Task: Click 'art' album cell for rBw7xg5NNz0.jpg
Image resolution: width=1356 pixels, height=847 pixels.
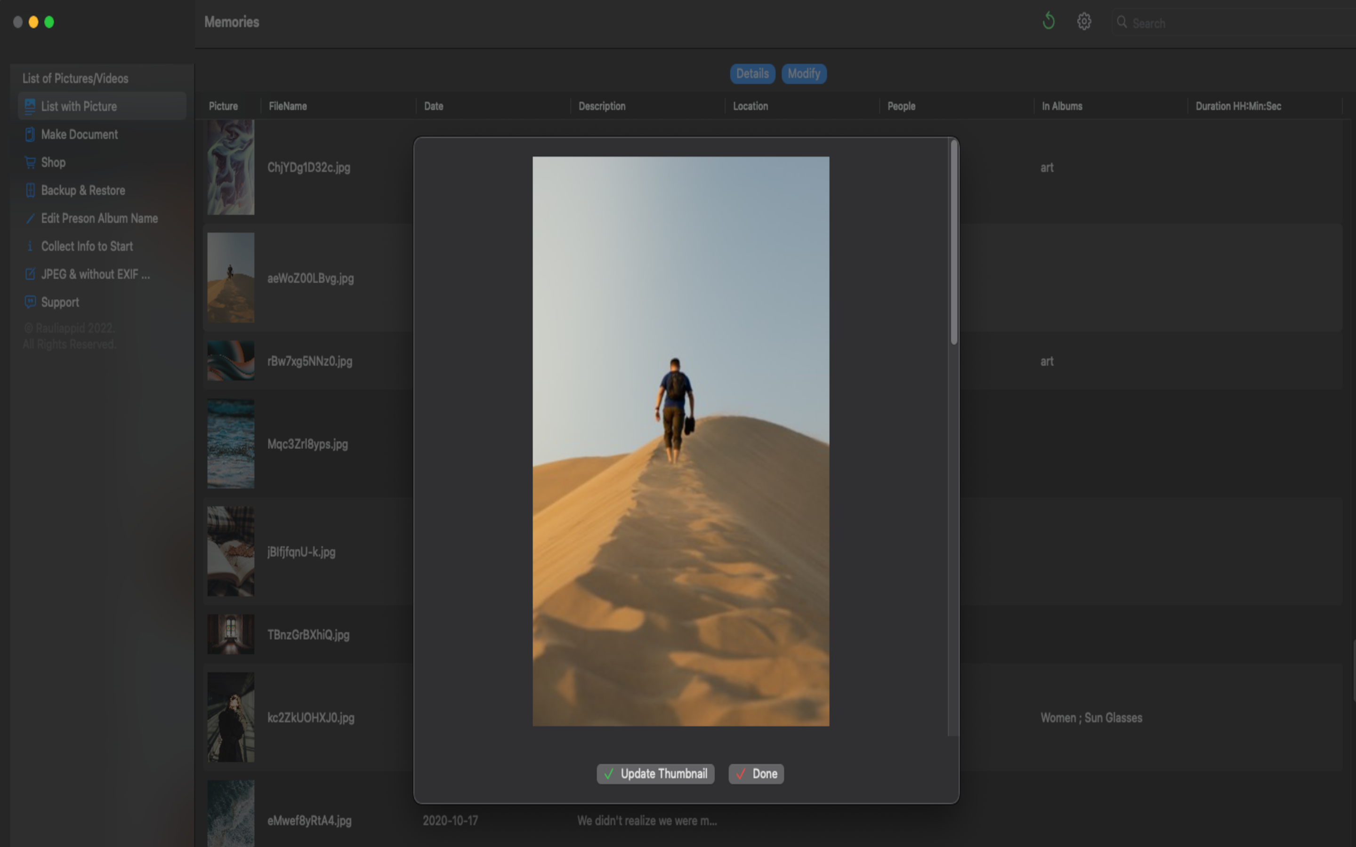Action: 1047,361
